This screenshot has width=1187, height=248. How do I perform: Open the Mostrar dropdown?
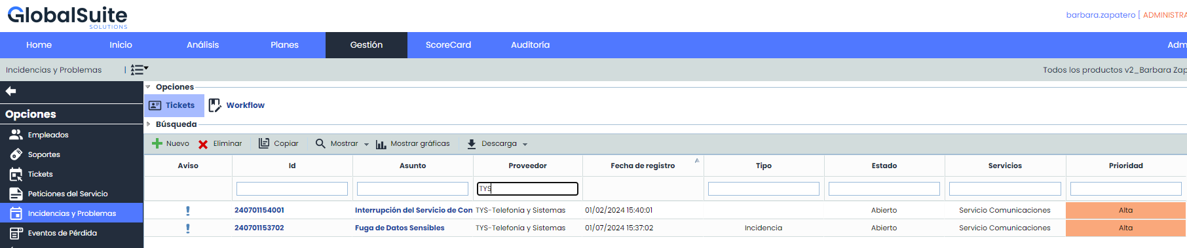(x=342, y=143)
